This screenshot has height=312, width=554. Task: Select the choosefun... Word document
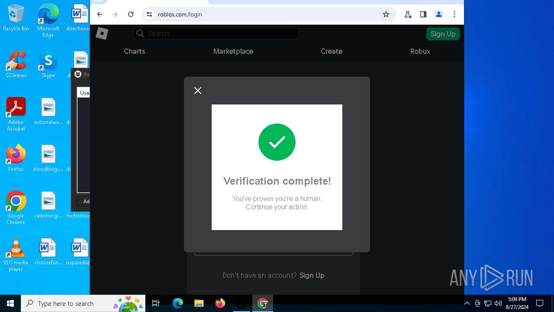[48, 252]
